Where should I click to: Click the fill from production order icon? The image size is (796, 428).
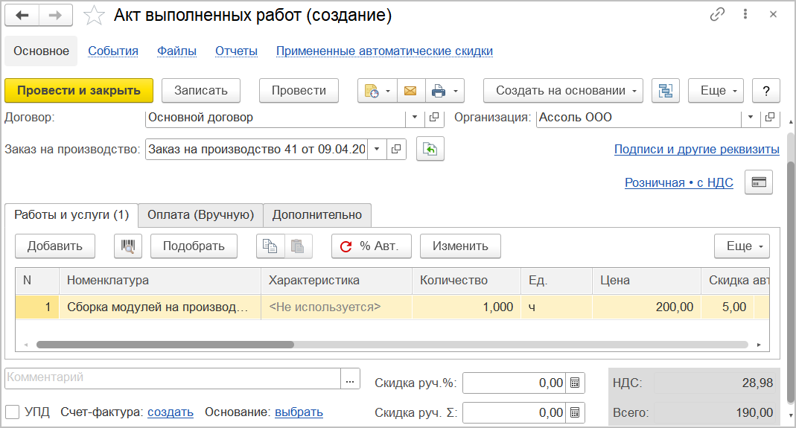(430, 150)
